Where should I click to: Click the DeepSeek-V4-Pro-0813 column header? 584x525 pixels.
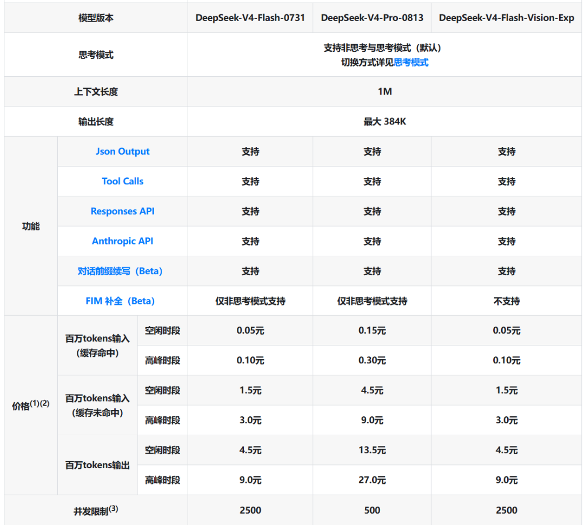(x=372, y=18)
